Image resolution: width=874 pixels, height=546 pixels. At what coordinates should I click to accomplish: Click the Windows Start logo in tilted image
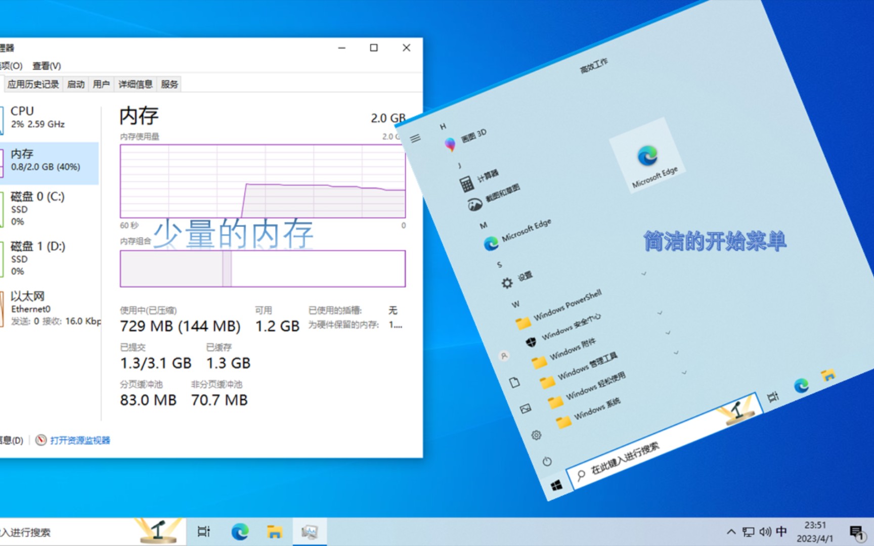(x=557, y=486)
